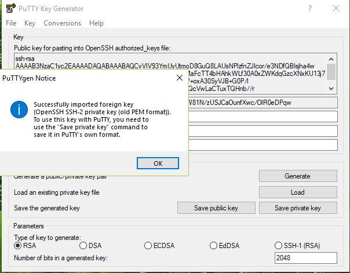The width and height of the screenshot is (350, 273).
Task: Close the PuTTYgen Notice dialog
Action: [x=180, y=78]
